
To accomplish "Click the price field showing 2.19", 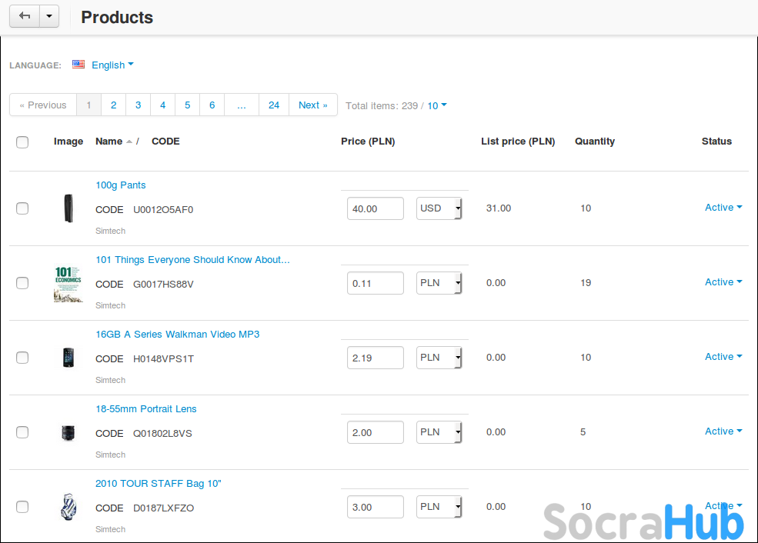I will coord(375,358).
